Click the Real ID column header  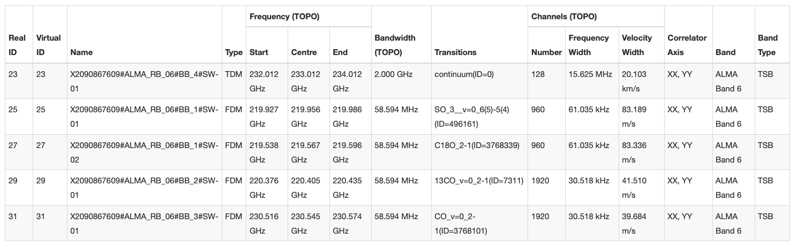point(16,45)
